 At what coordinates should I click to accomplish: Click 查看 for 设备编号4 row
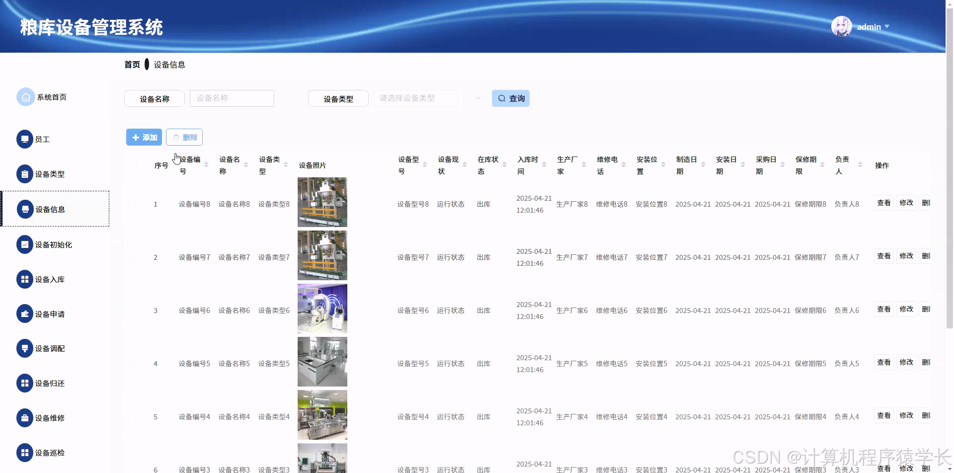click(884, 415)
